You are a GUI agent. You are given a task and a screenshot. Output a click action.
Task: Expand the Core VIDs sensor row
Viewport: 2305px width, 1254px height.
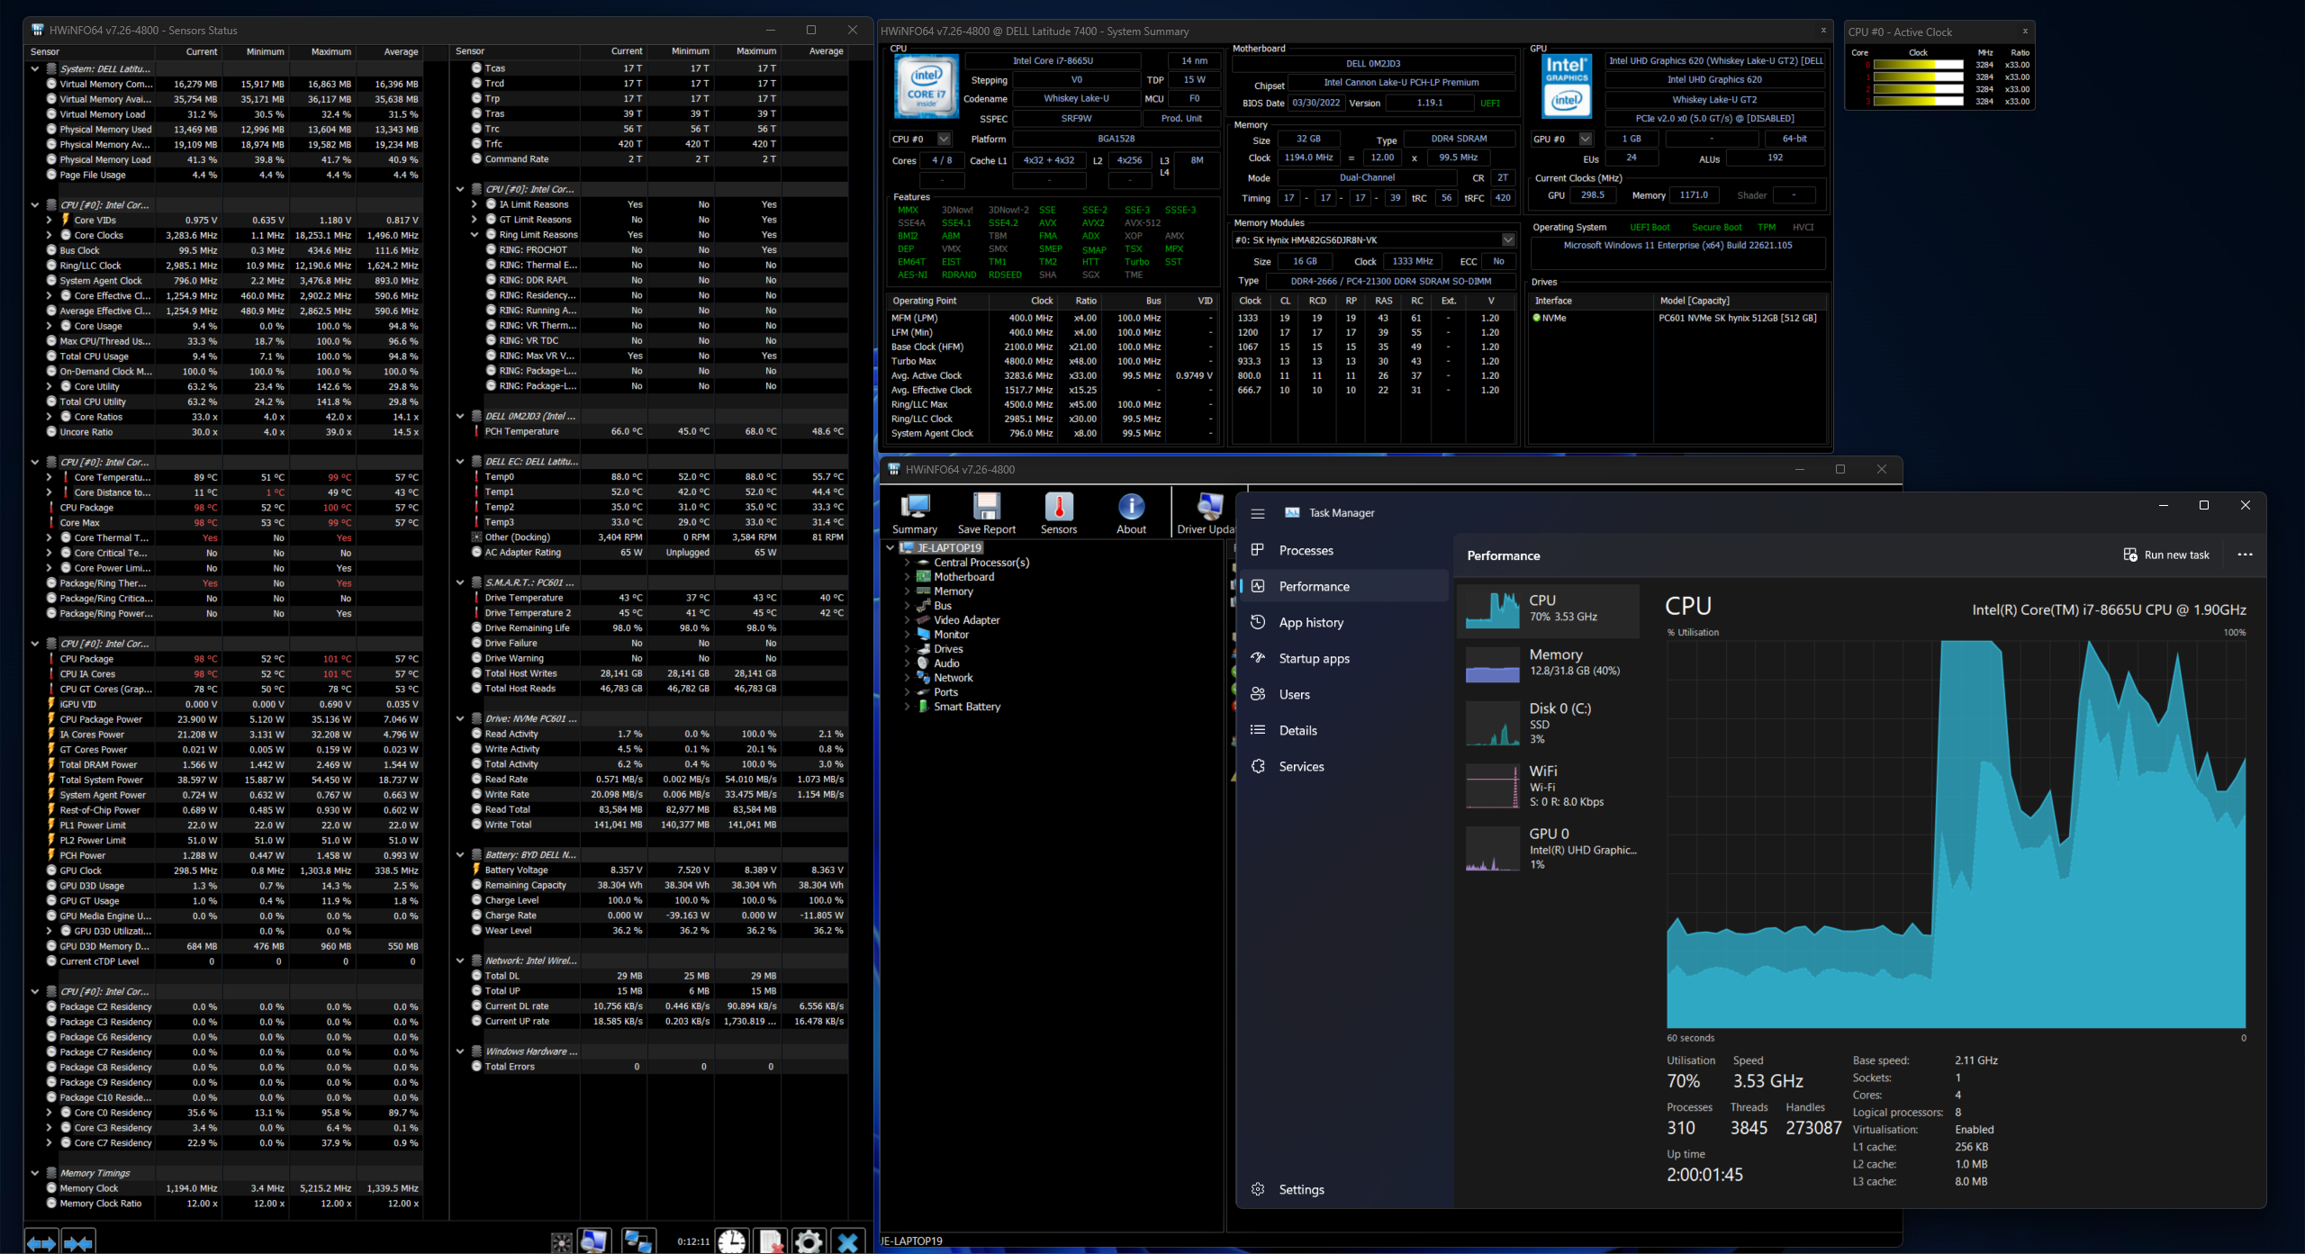click(49, 220)
